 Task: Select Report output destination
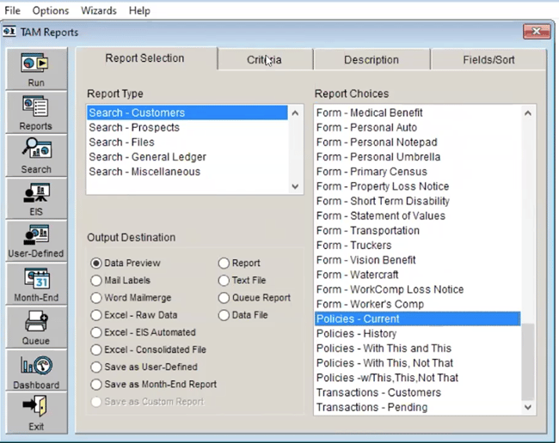239,263
